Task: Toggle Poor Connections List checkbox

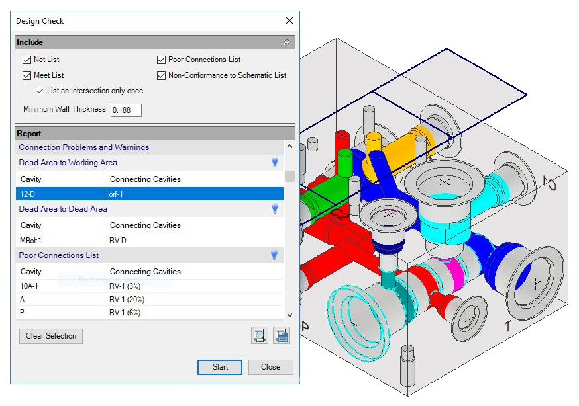Action: (x=162, y=60)
